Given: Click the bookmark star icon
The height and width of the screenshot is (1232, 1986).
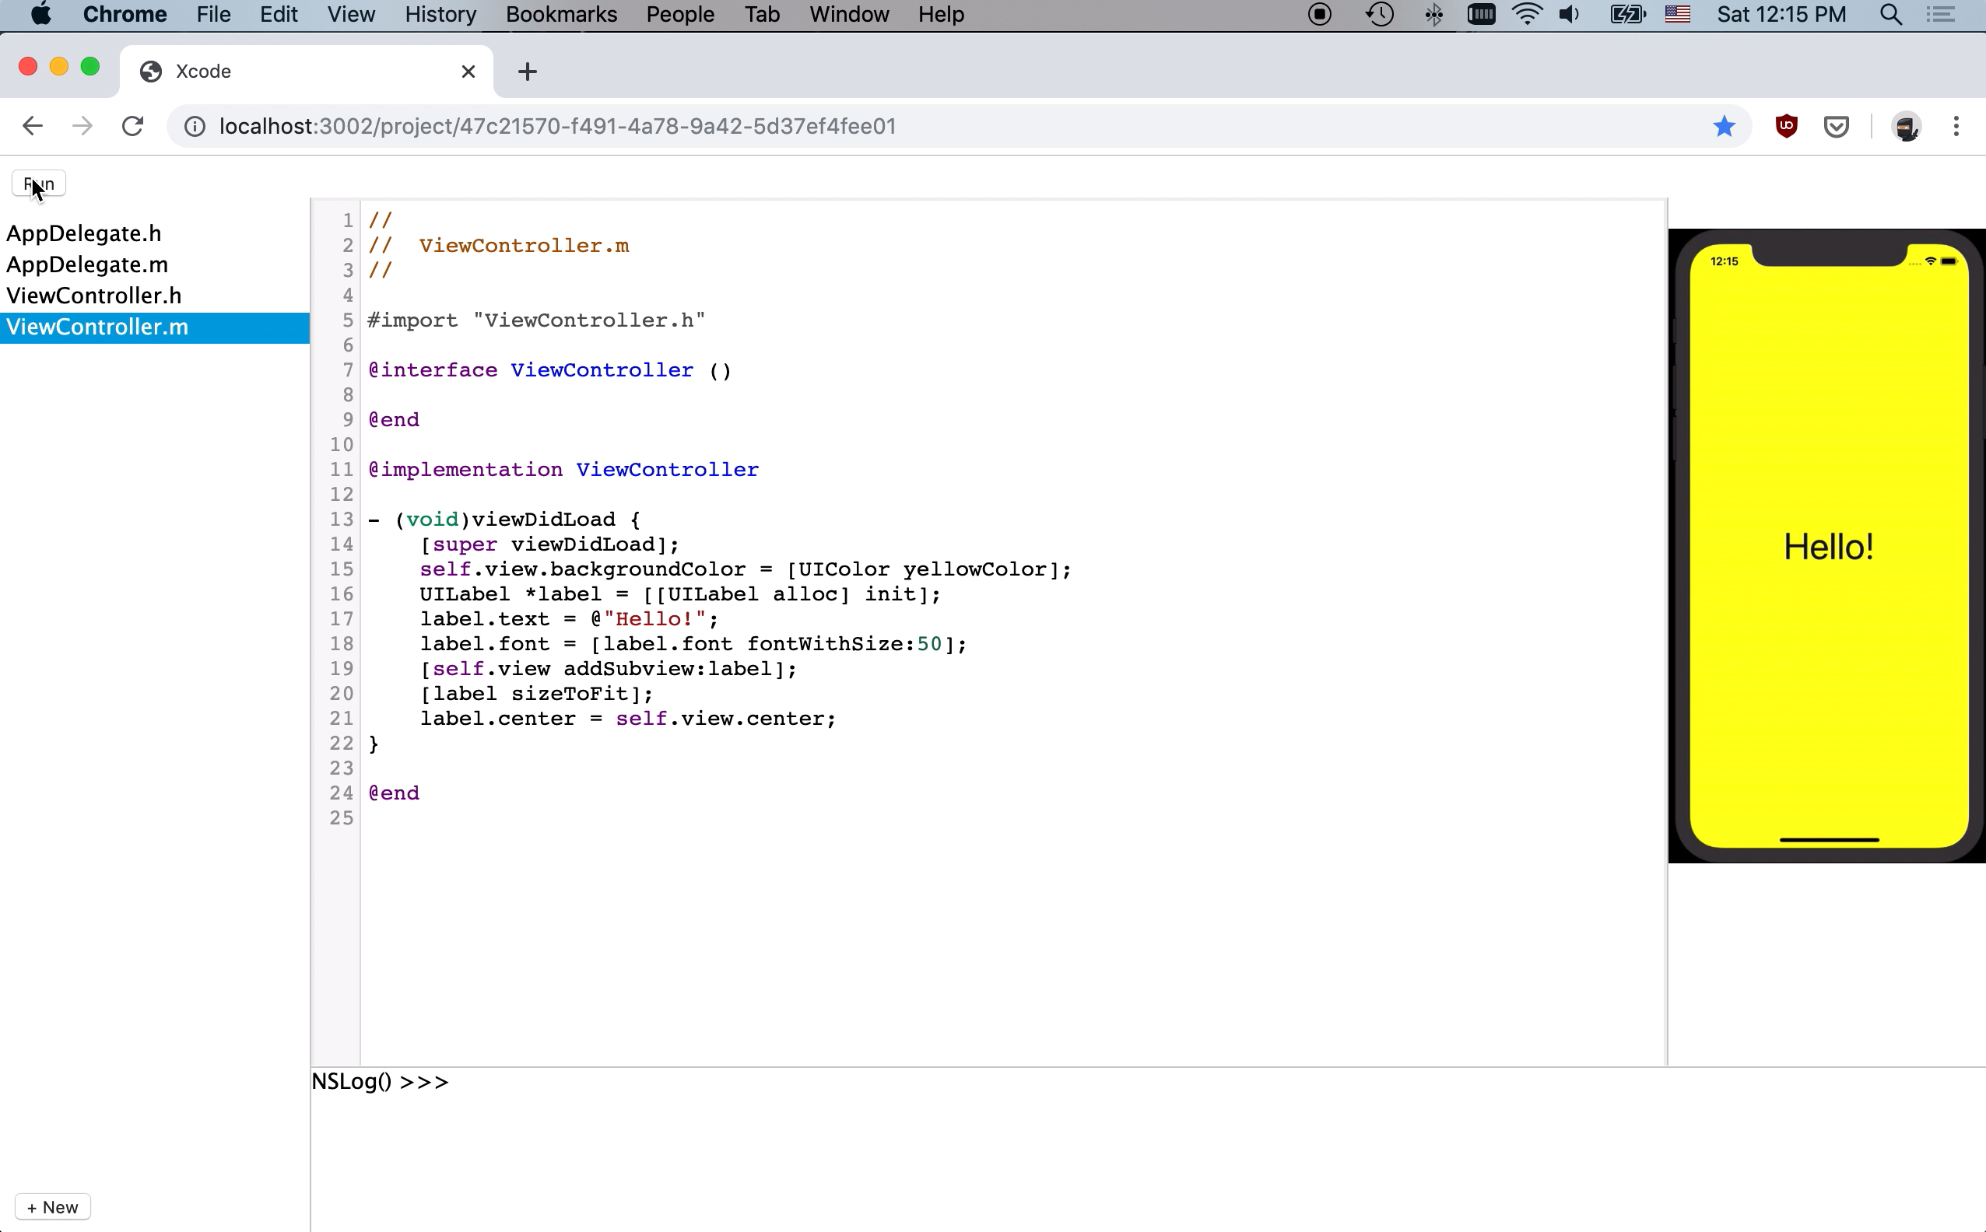Looking at the screenshot, I should 1724,126.
